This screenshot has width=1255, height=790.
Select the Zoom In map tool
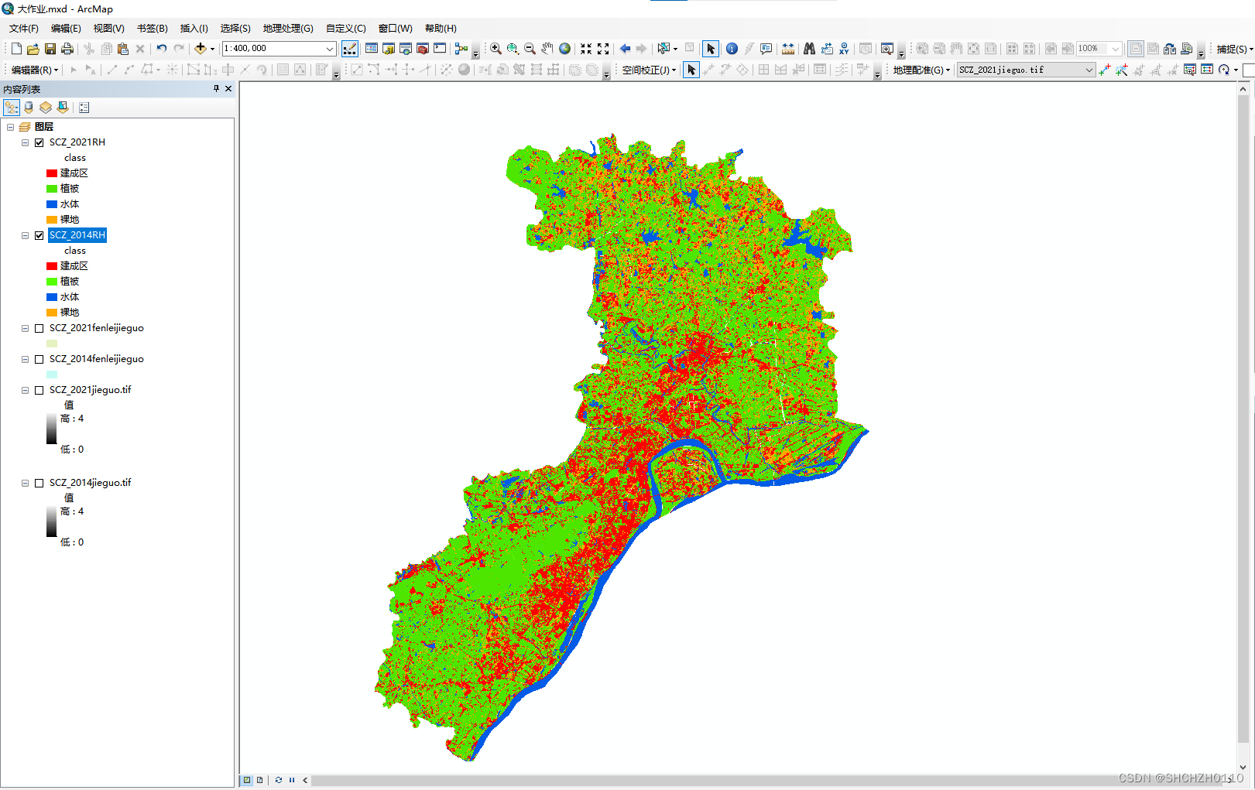coord(495,48)
